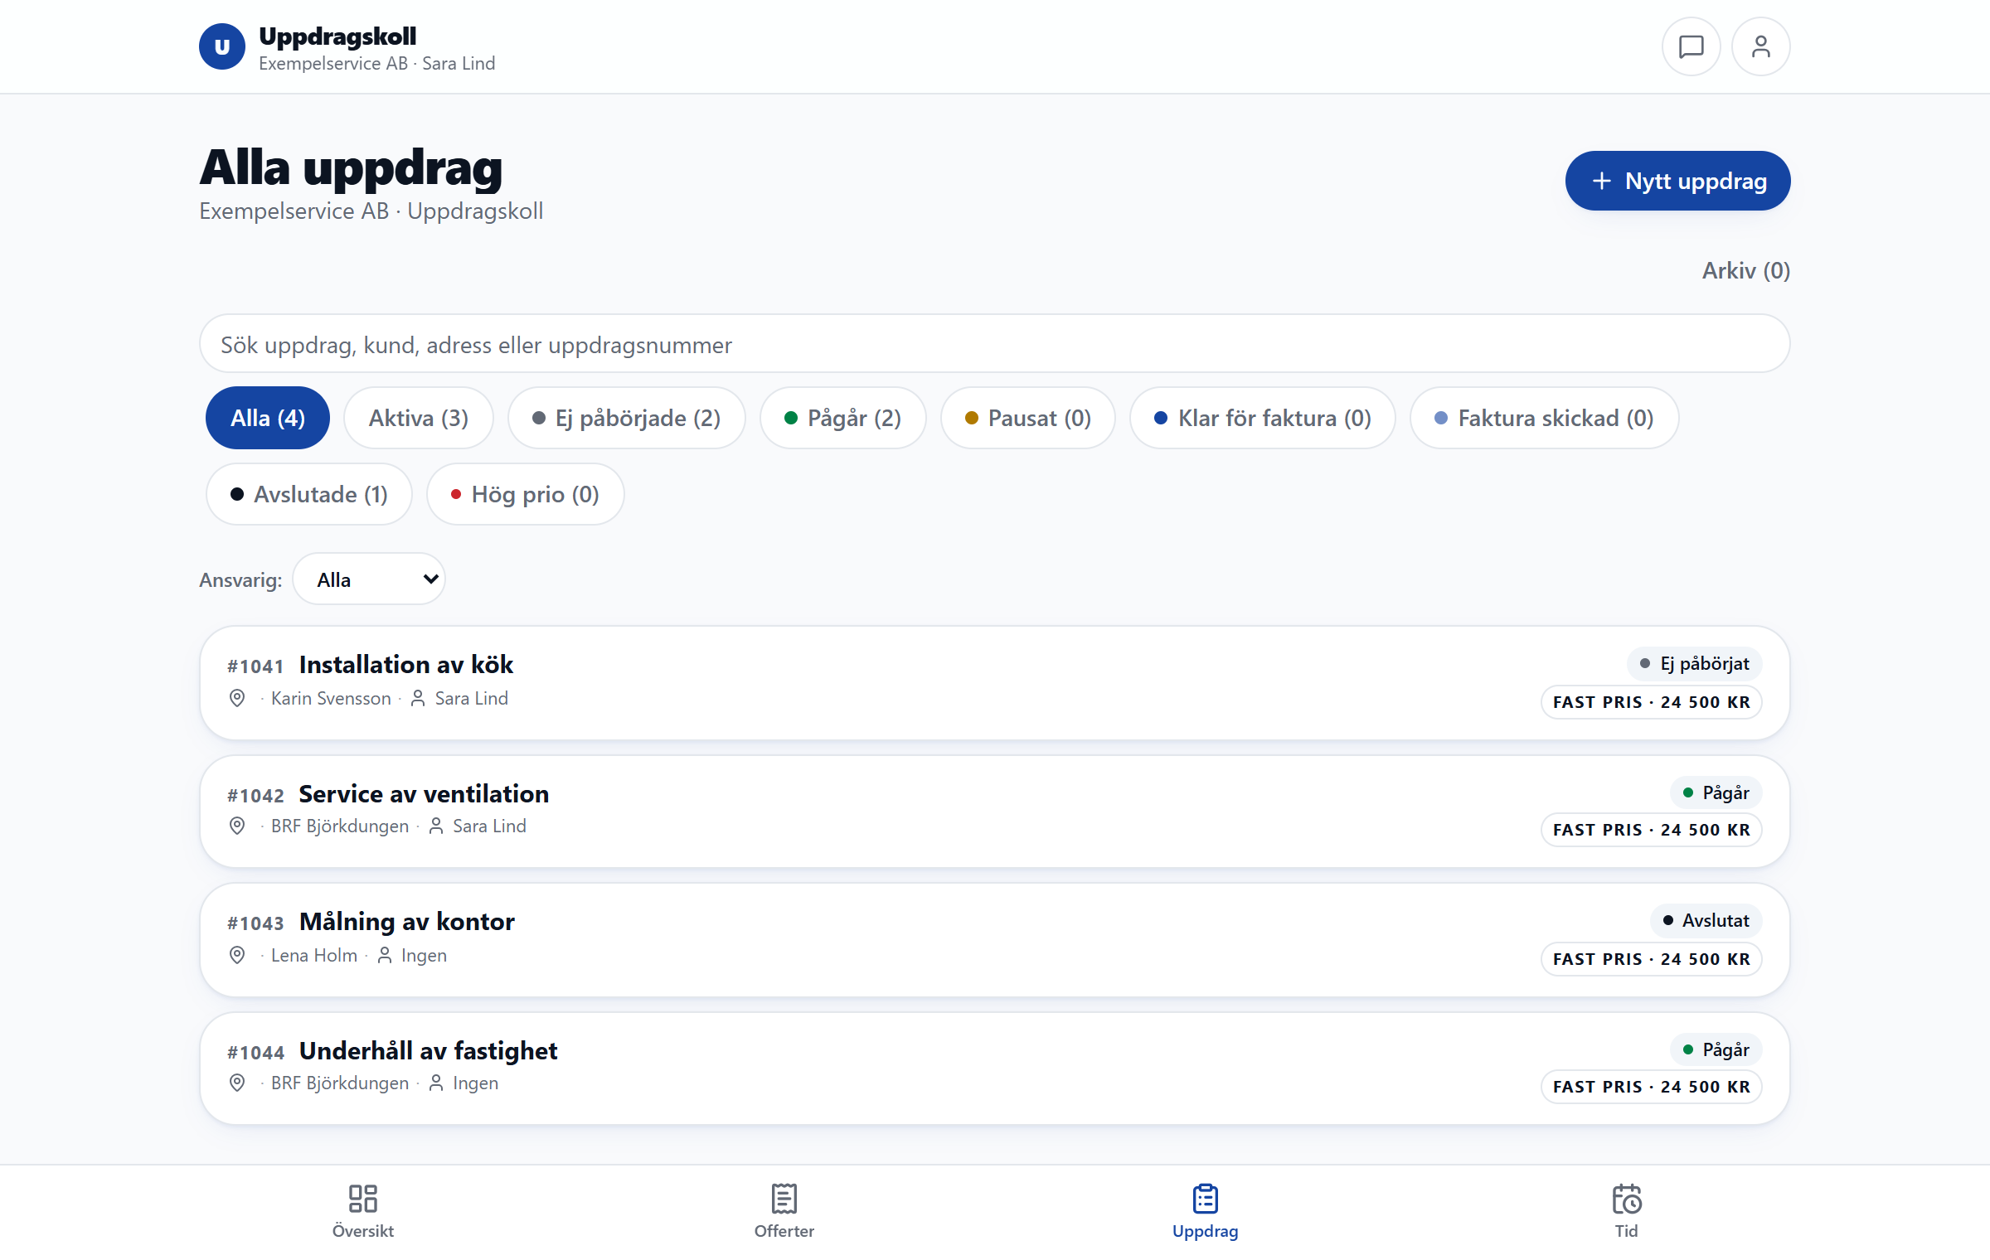Focus the Sök uppdrag search field

pyautogui.click(x=994, y=344)
